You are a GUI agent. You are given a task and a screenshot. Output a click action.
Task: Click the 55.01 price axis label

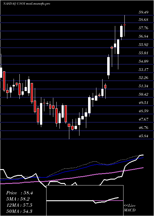click(144, 53)
